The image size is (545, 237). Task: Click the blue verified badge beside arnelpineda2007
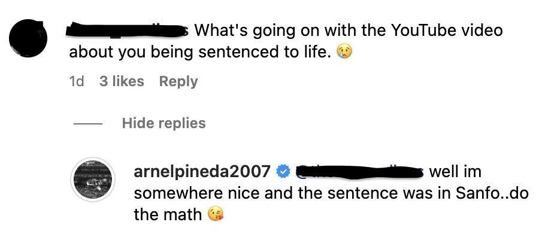284,172
